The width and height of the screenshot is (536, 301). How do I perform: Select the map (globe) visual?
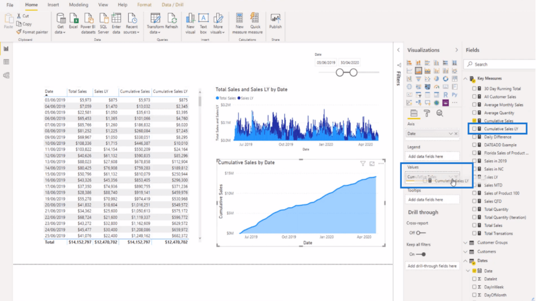click(409, 87)
